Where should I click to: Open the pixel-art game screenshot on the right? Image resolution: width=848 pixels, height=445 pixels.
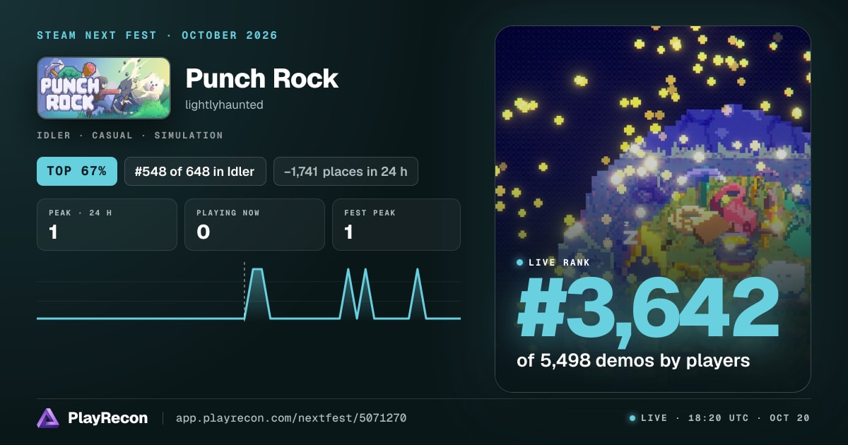tap(653, 209)
